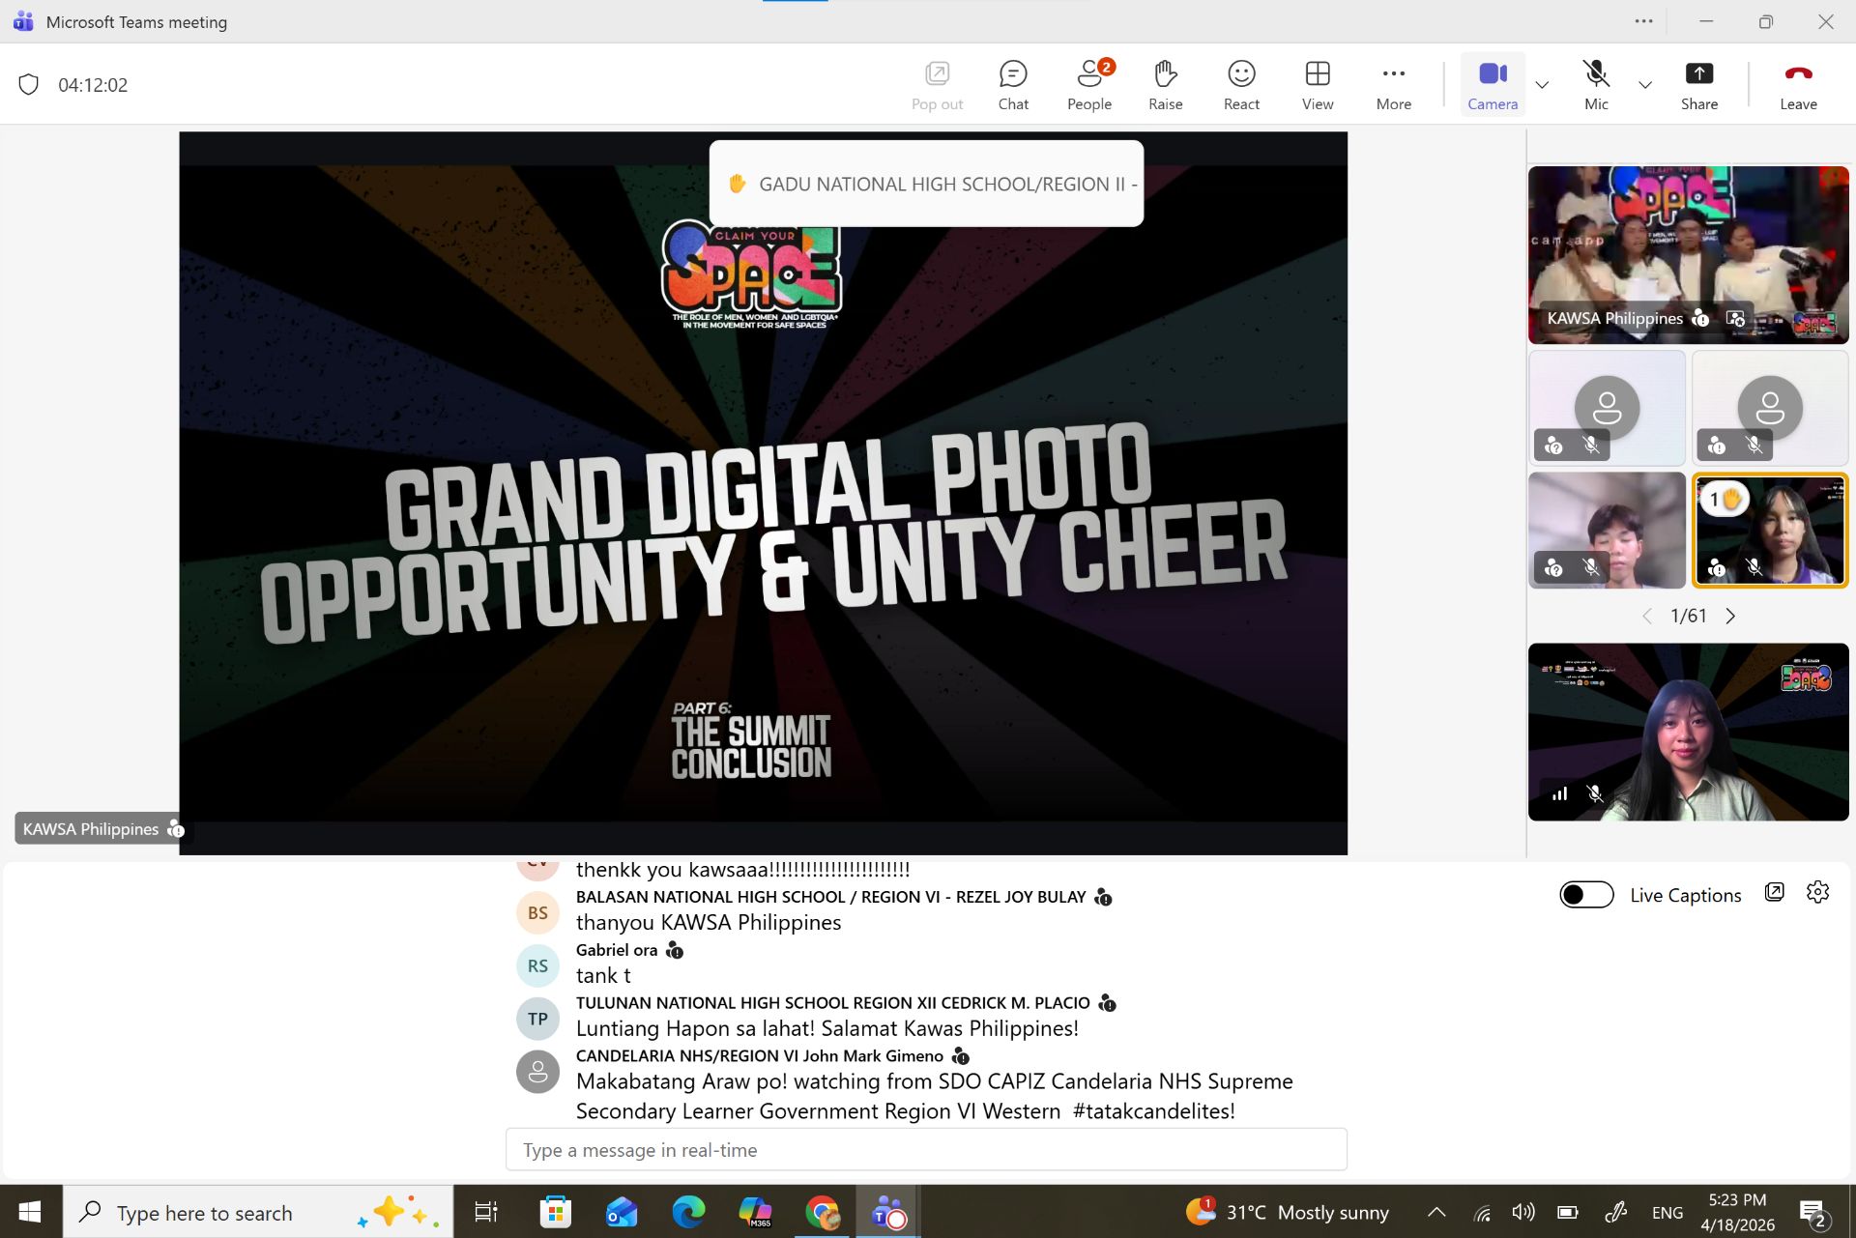This screenshot has height=1238, width=1856.
Task: Click the "1/61" participant page indicator
Action: [1689, 617]
